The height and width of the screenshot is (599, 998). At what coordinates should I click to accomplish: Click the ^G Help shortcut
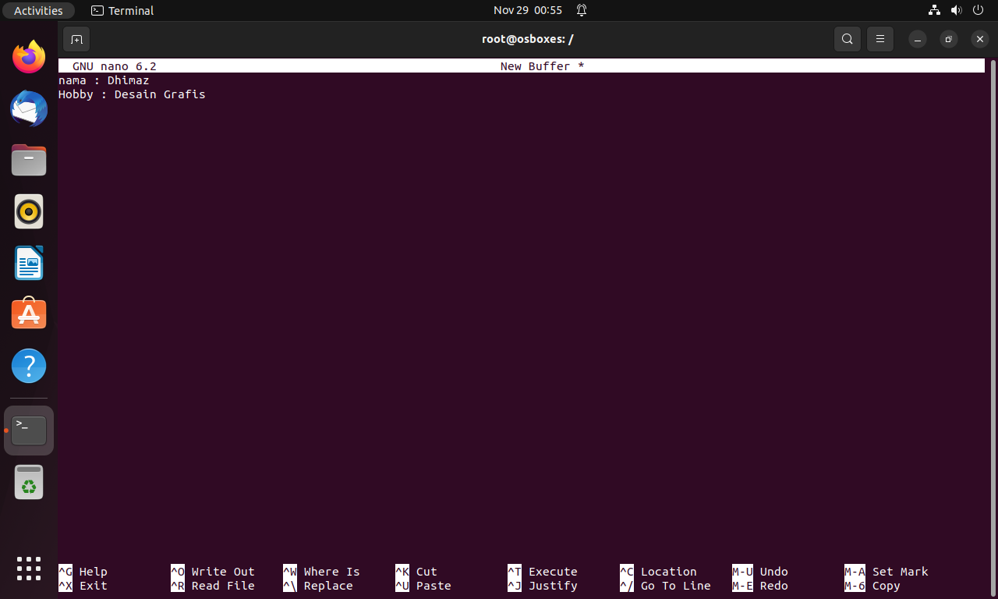83,572
